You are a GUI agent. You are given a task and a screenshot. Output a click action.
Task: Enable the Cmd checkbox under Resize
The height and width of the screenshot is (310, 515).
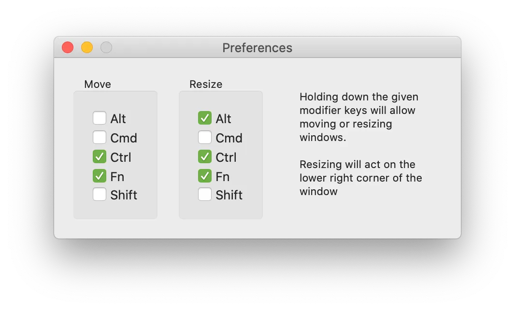point(204,137)
